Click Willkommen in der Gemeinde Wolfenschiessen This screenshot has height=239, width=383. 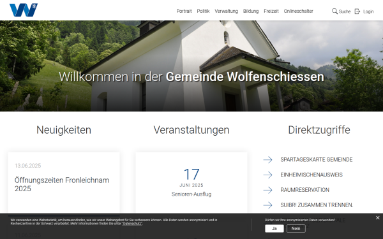click(x=191, y=76)
